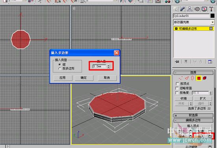Viewport: 217px width, 148px height.
Task: Open the Create command panel tab
Action: pos(176,9)
